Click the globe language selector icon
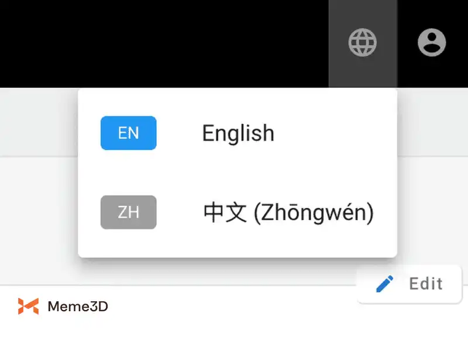The width and height of the screenshot is (468, 351). point(362,42)
